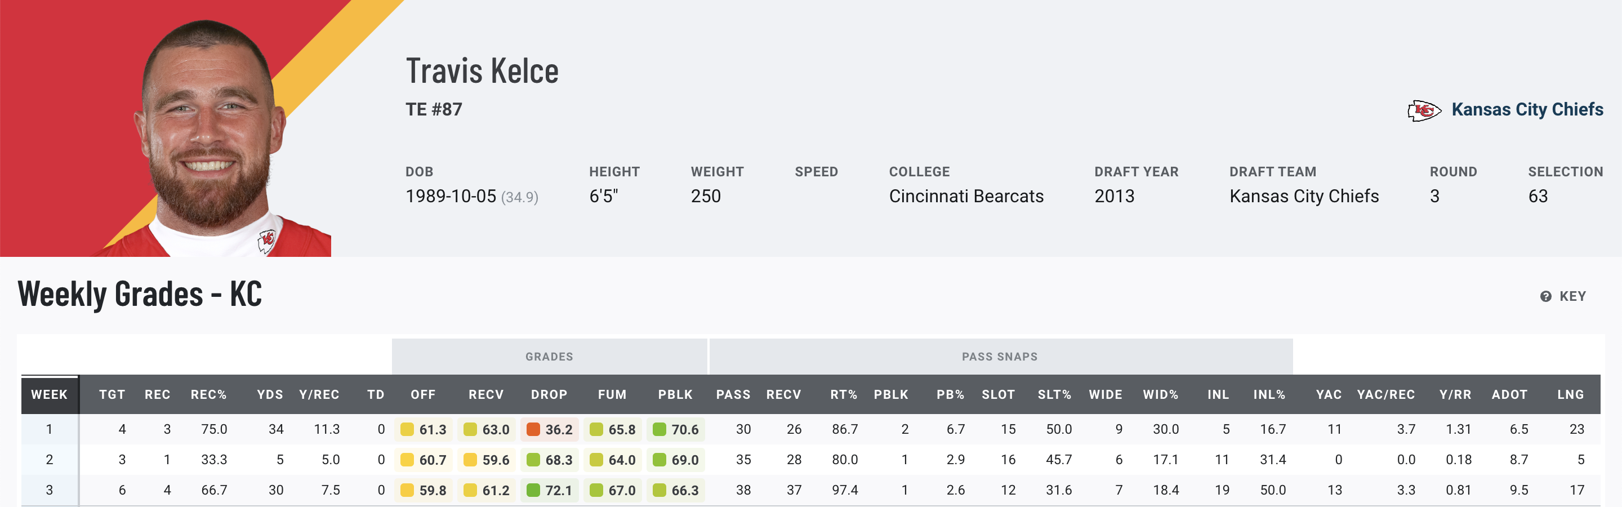
Task: Sort by the DROP grade column
Action: [549, 394]
